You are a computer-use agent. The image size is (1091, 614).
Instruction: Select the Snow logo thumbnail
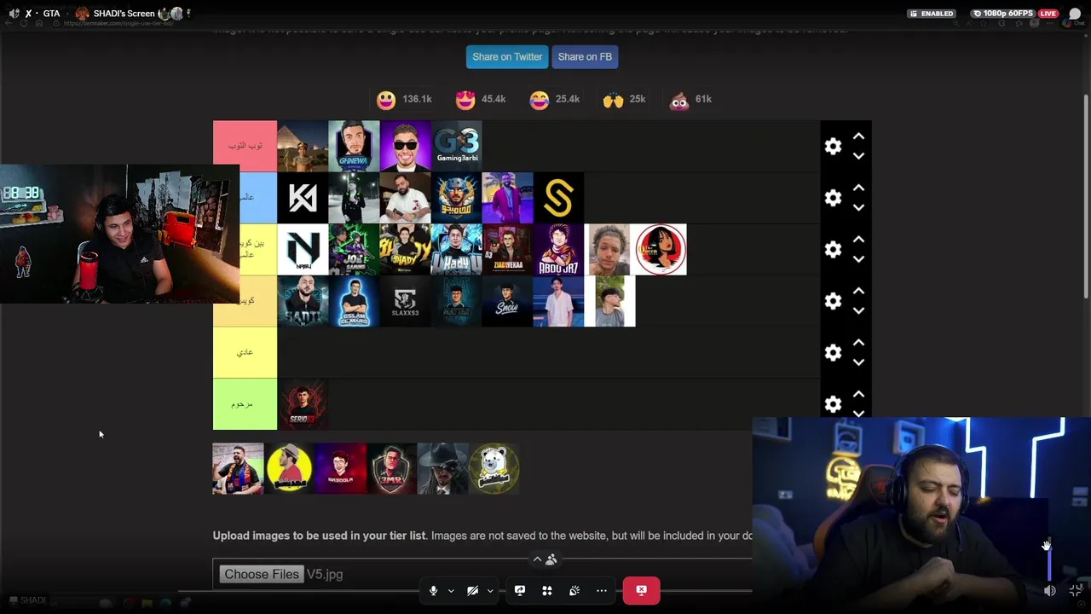pos(507,301)
